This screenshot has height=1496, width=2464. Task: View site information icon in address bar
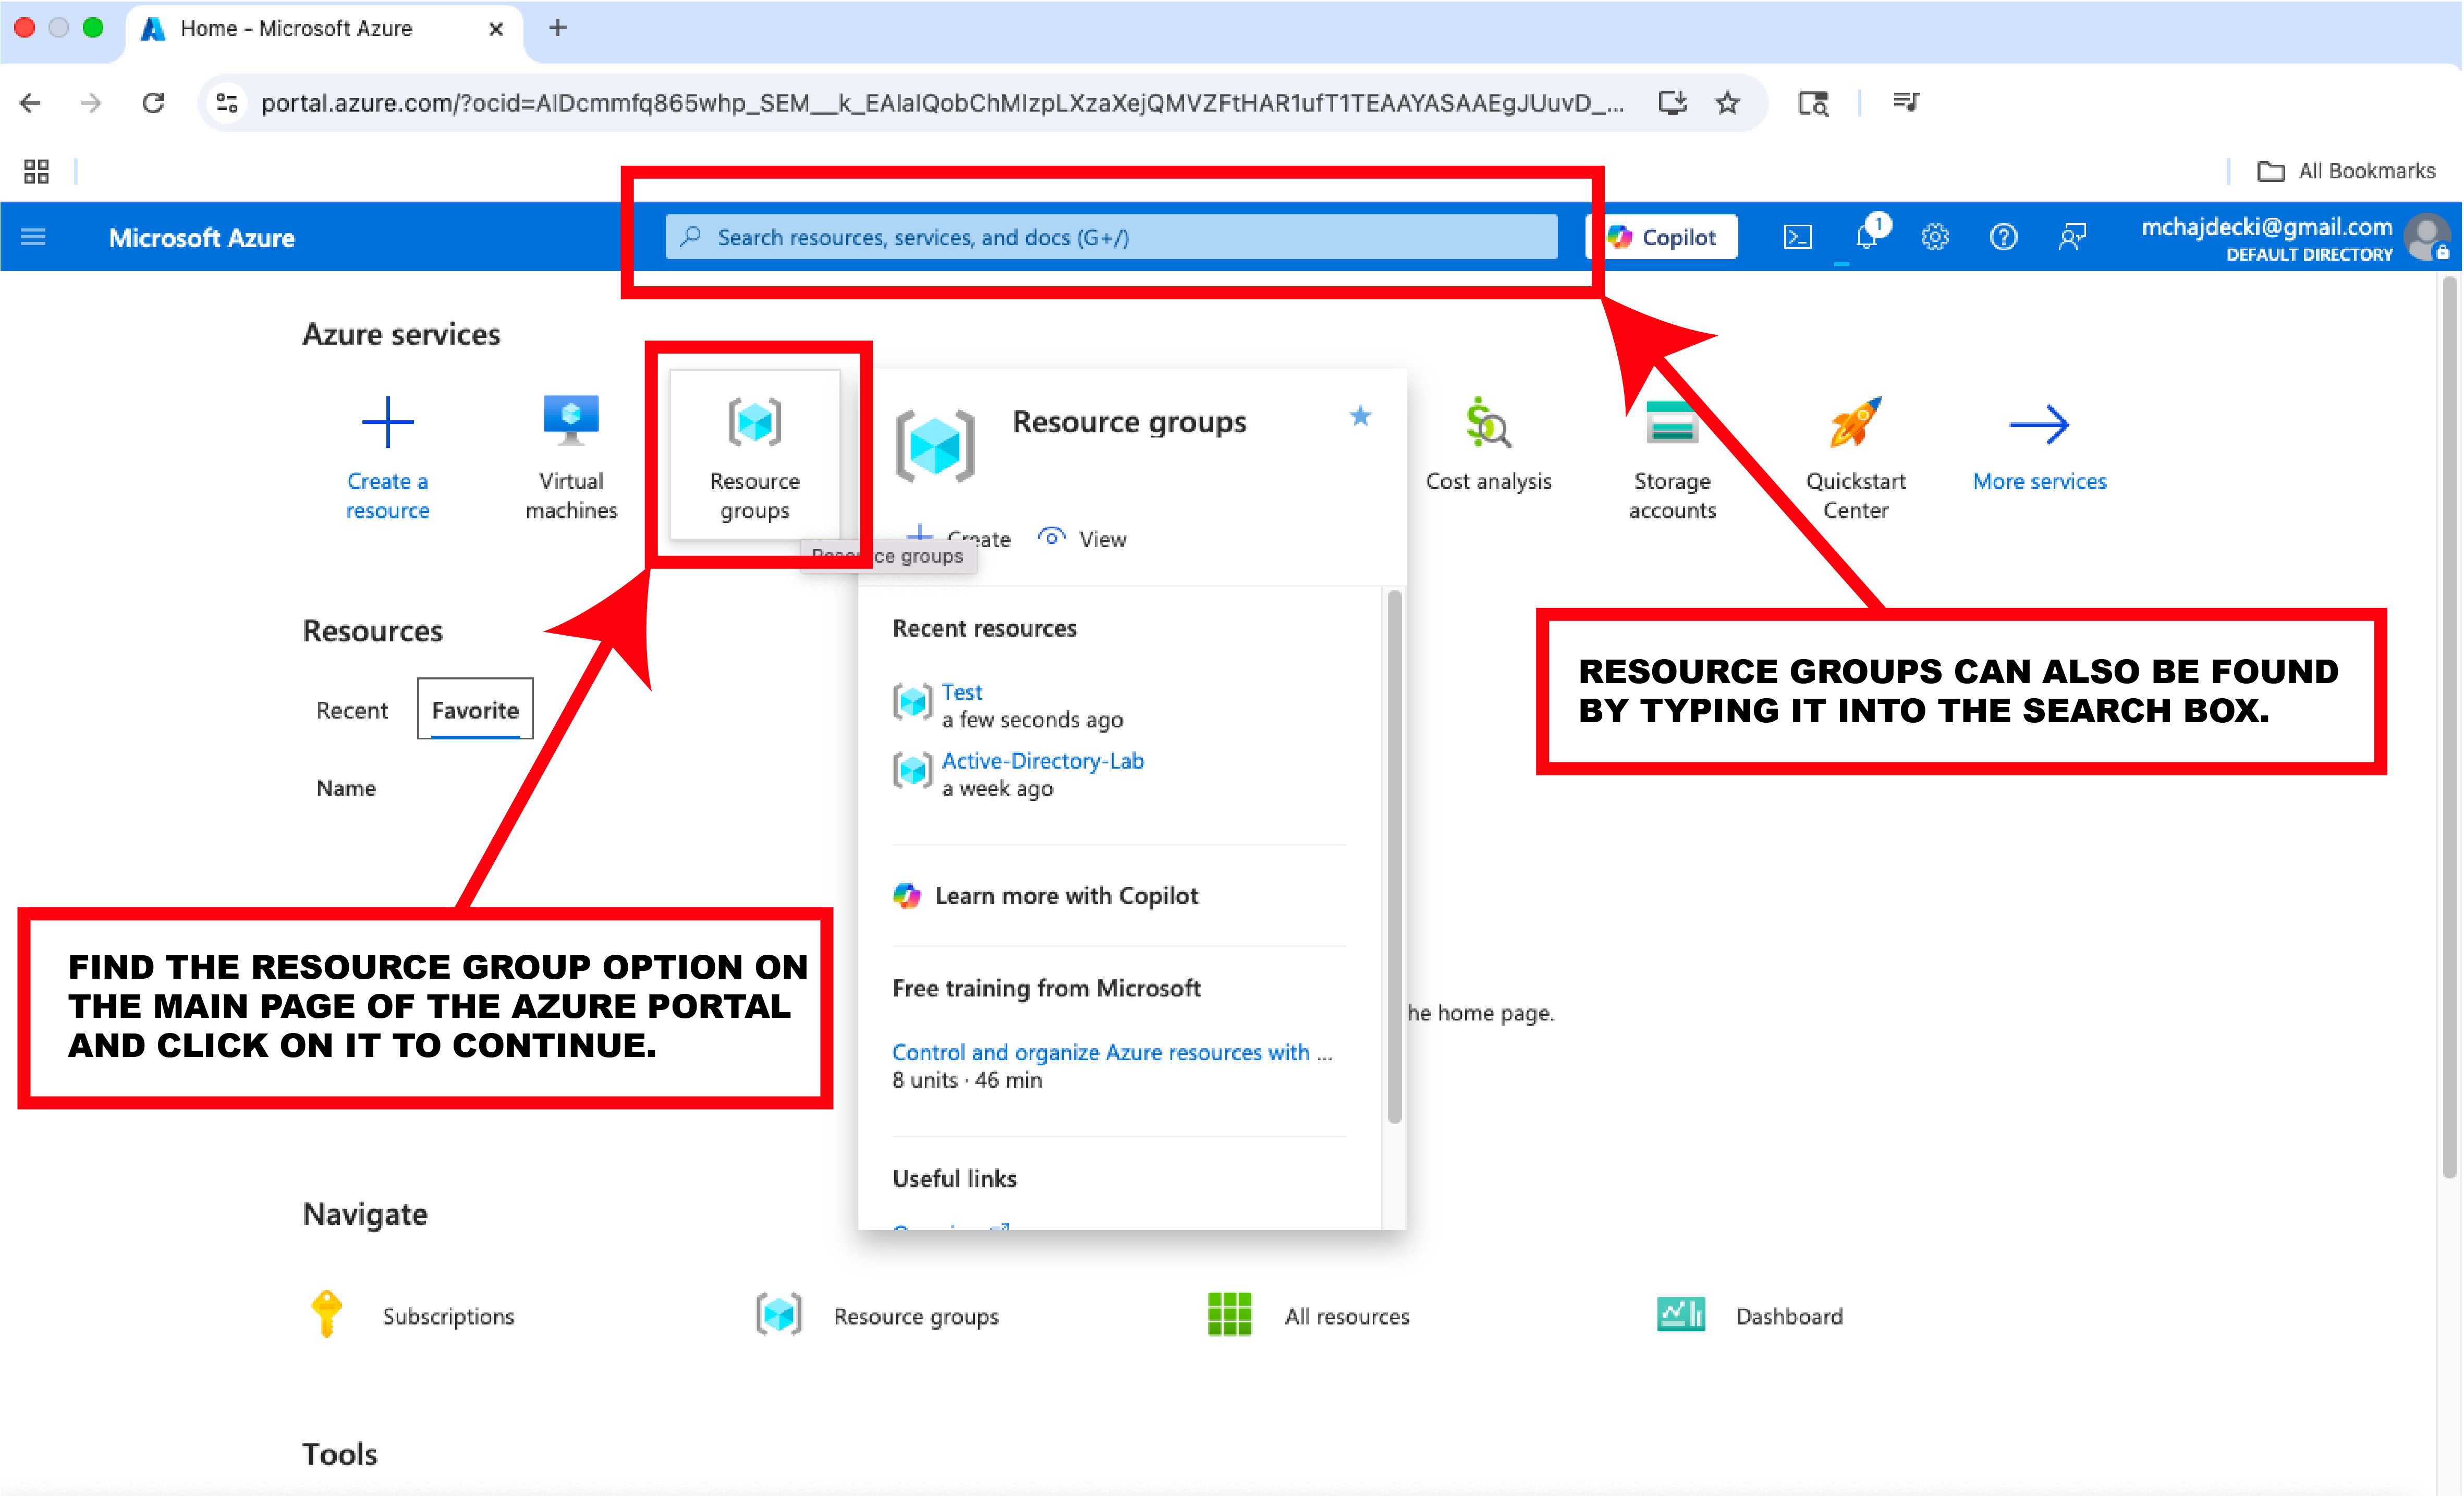pyautogui.click(x=227, y=102)
